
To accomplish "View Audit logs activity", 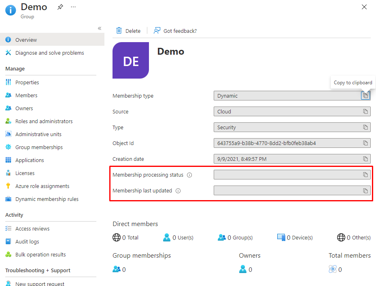I will pos(27,241).
